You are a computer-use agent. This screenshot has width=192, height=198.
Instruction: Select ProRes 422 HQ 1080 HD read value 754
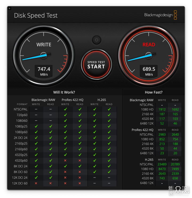[x=175, y=139]
